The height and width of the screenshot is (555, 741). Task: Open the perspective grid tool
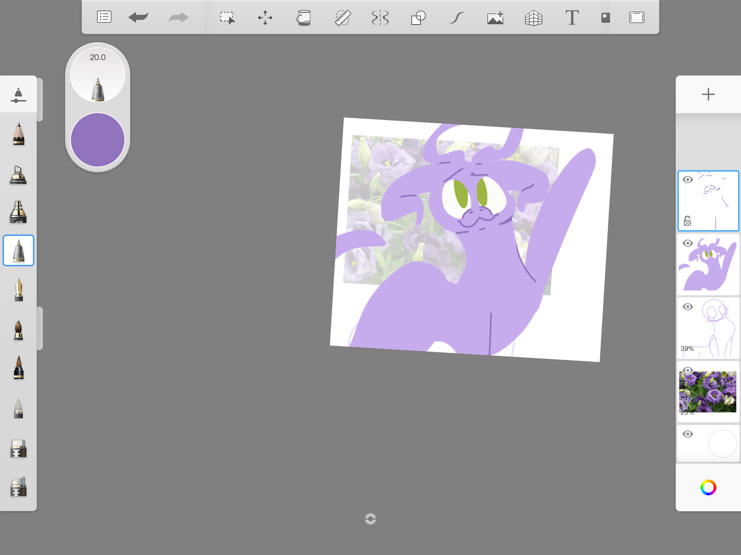(534, 17)
